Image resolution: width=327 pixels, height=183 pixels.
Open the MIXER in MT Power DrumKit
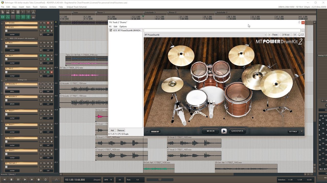tap(211, 131)
